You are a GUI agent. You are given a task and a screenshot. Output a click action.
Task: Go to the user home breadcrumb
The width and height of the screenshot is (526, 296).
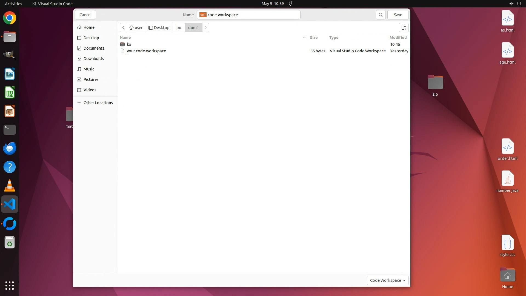pos(136,28)
